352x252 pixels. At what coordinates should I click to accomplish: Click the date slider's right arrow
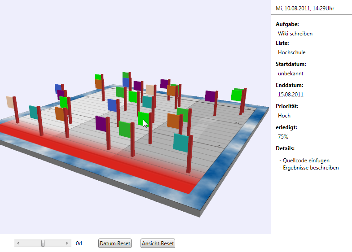click(68, 243)
